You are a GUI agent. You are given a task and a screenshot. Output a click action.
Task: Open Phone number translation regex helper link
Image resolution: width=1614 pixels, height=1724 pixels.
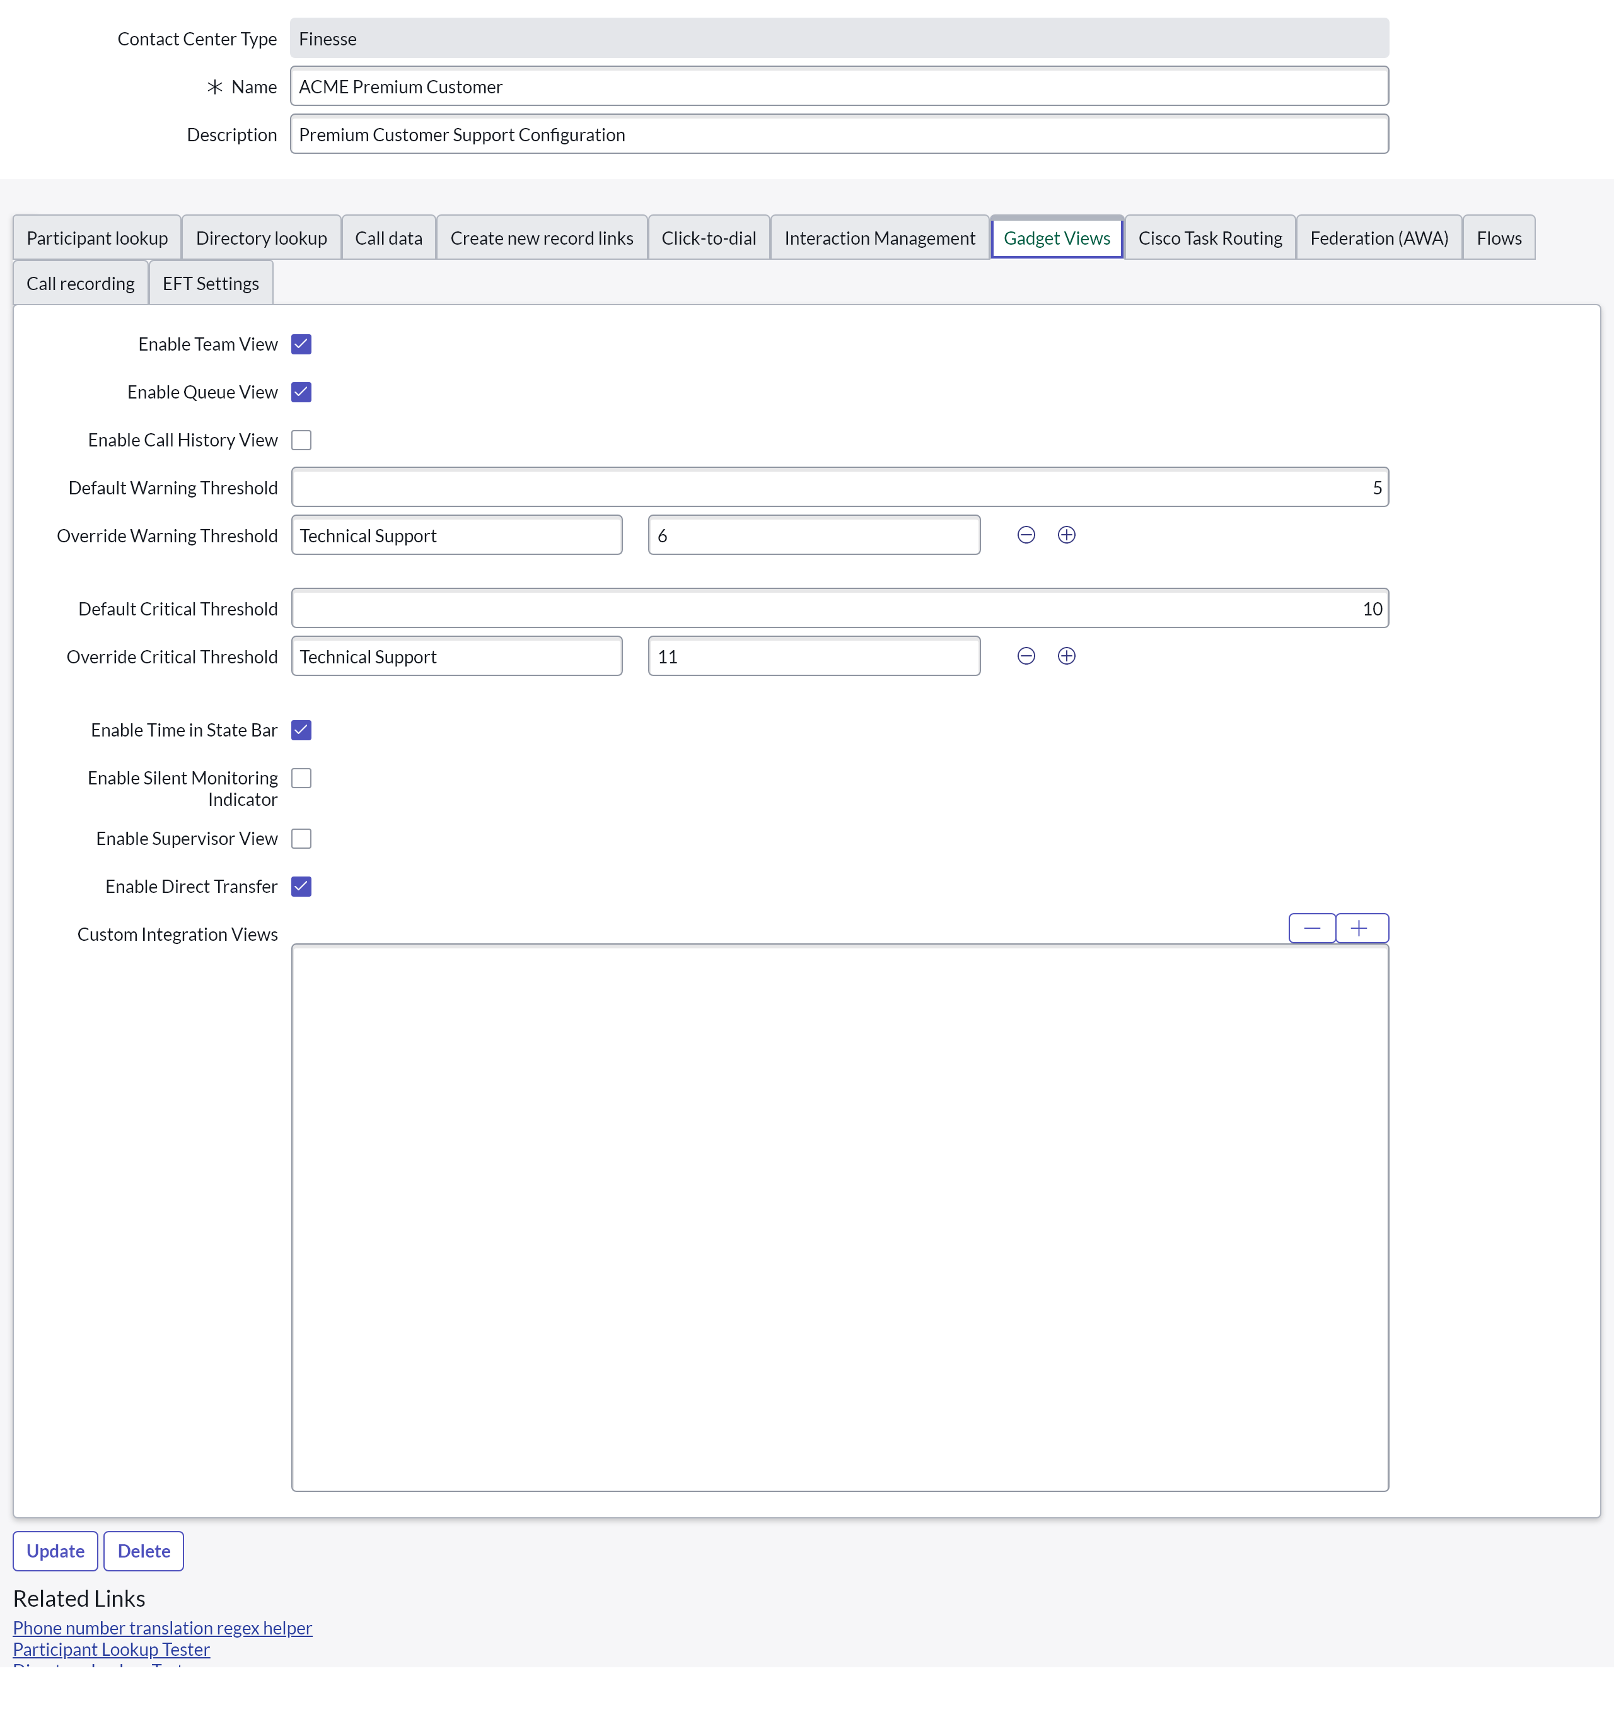click(162, 1628)
